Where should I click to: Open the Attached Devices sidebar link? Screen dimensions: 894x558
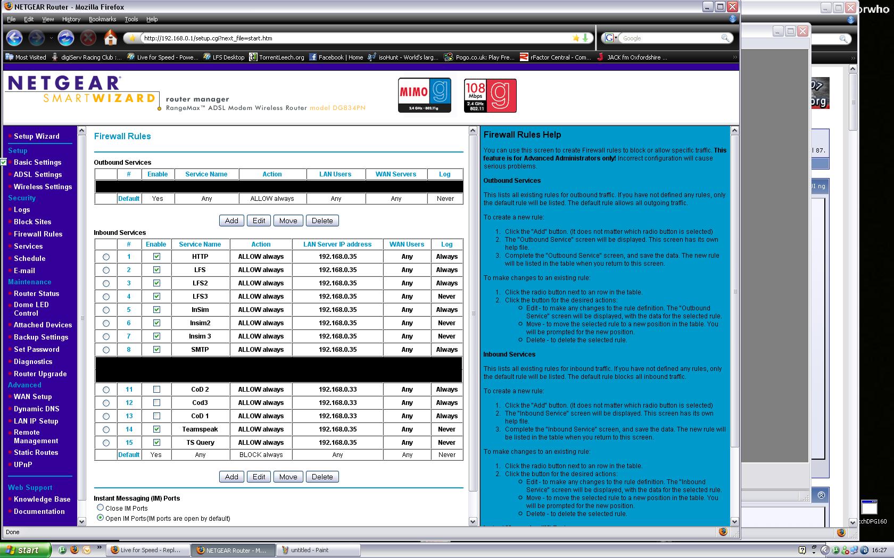tap(43, 325)
